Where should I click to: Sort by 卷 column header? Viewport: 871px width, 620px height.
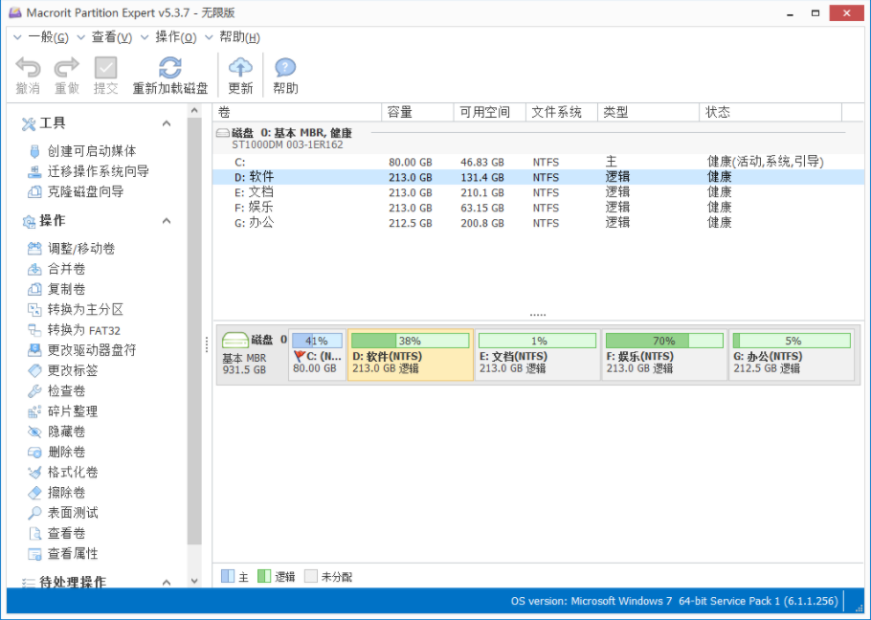[x=297, y=112]
